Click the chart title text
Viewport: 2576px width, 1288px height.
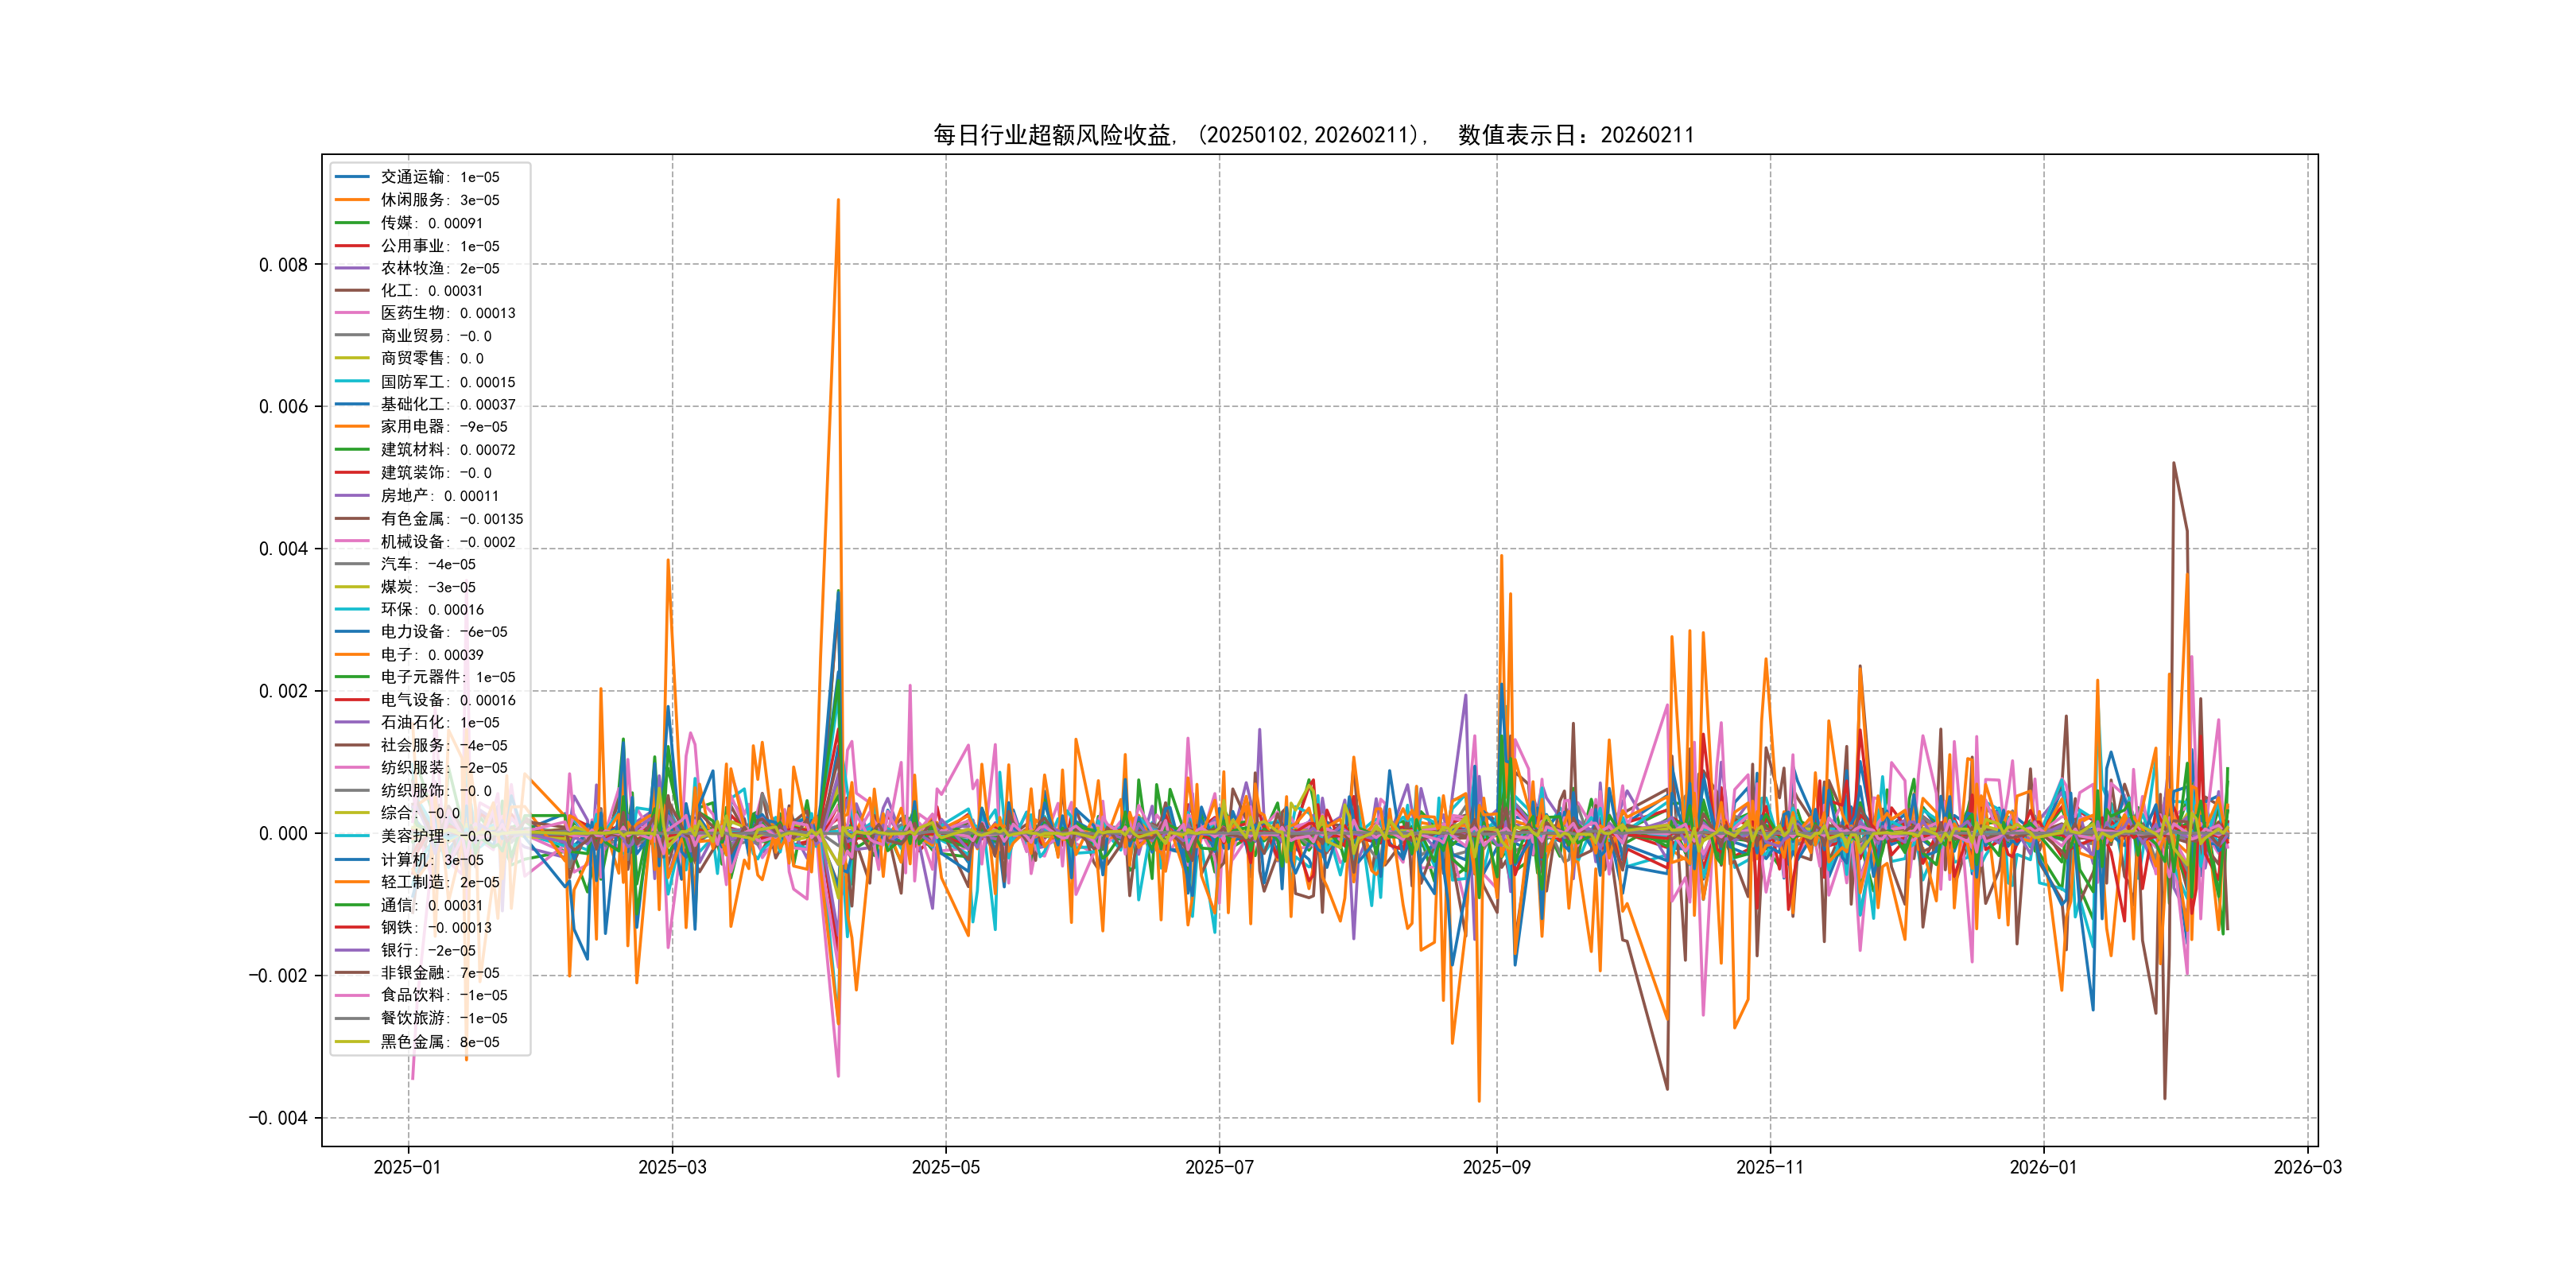coord(1313,135)
